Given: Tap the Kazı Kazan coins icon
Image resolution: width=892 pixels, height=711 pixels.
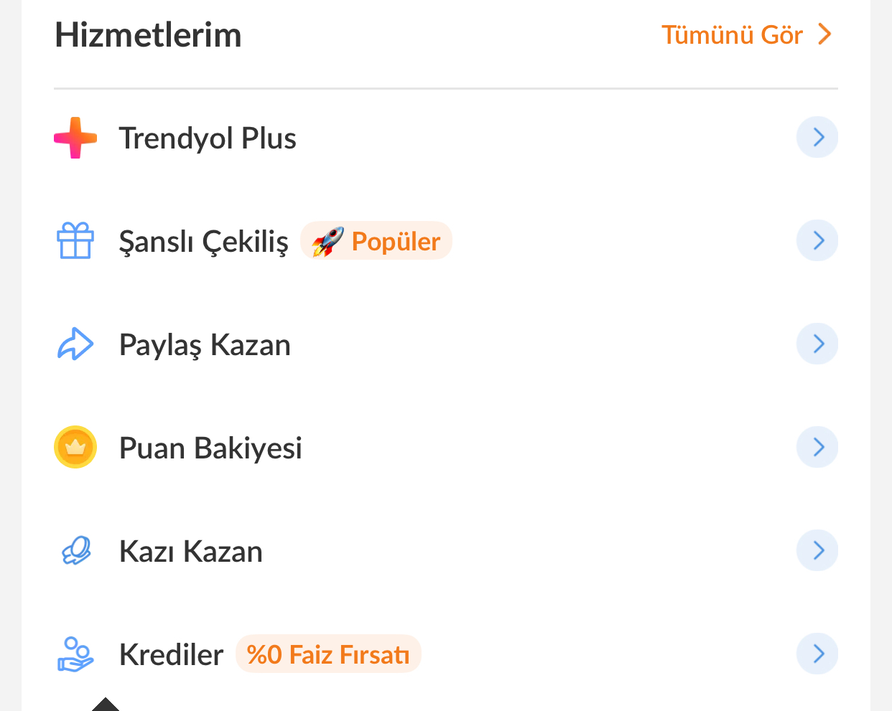Looking at the screenshot, I should [x=76, y=551].
